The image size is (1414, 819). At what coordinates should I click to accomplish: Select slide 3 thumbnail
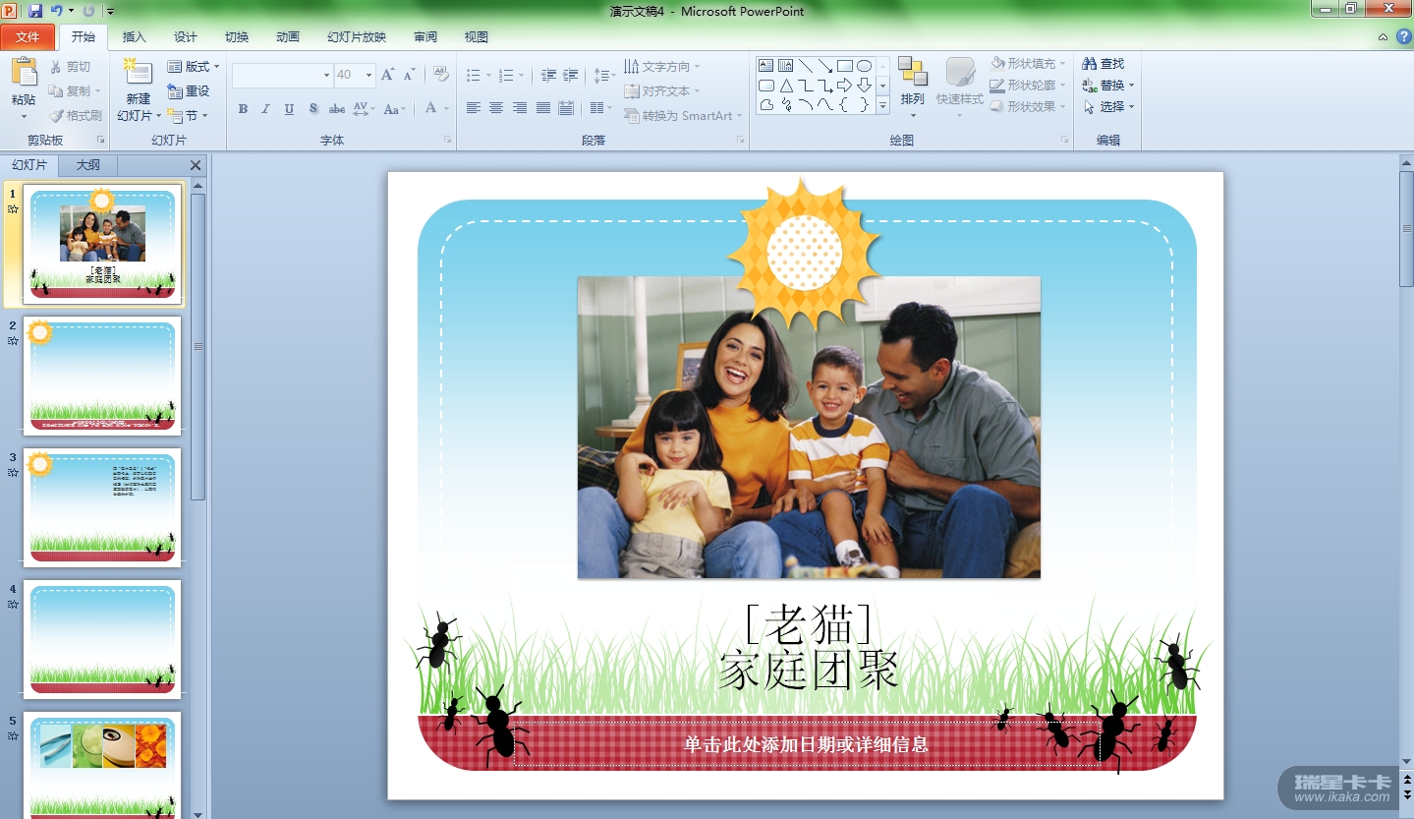(102, 507)
